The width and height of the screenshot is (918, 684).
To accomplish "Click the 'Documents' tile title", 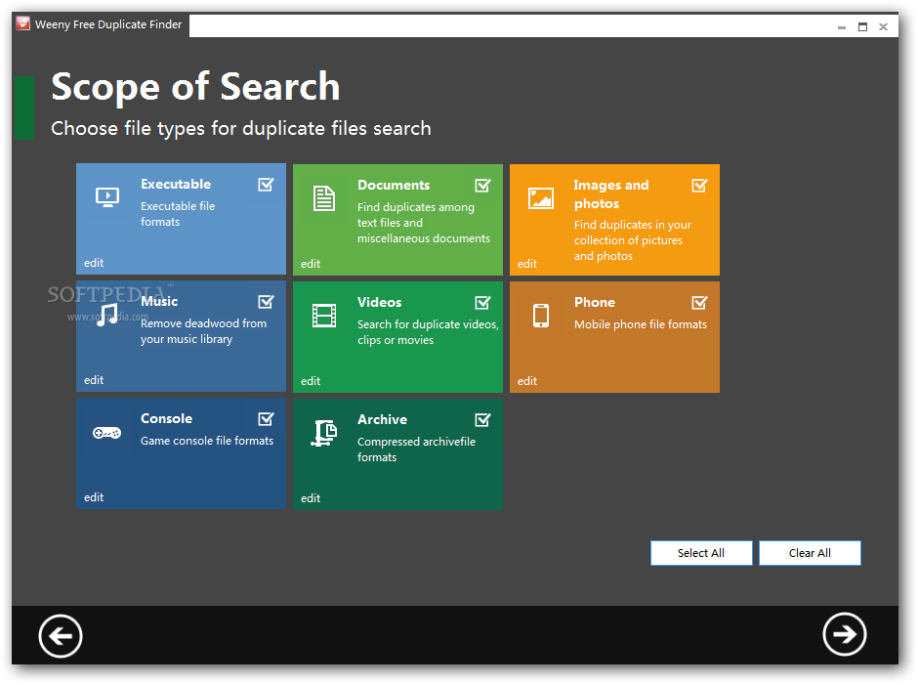I will tap(394, 185).
